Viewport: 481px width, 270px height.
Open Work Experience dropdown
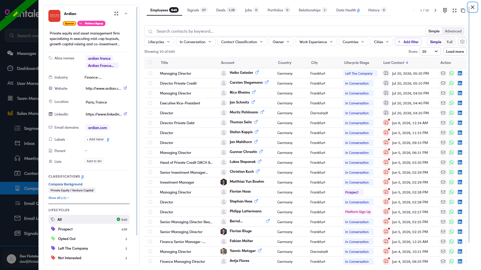(316, 42)
